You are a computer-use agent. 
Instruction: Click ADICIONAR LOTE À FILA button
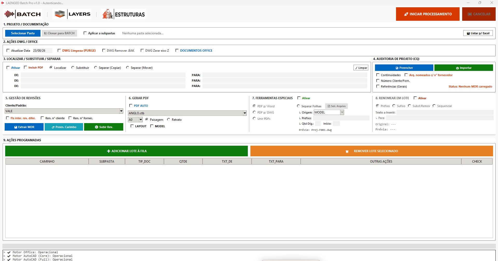click(127, 151)
